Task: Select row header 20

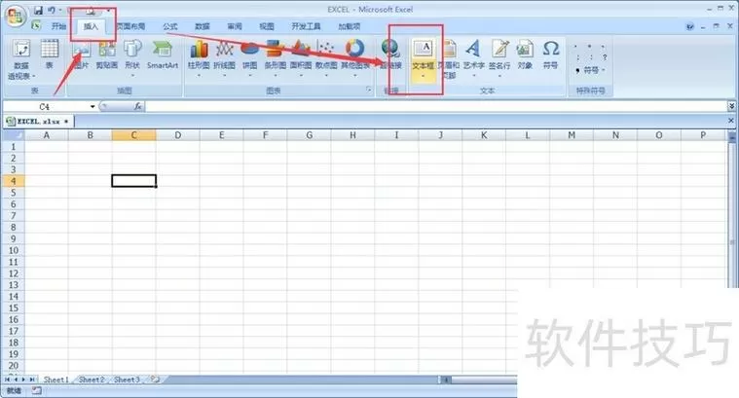Action: (x=14, y=366)
